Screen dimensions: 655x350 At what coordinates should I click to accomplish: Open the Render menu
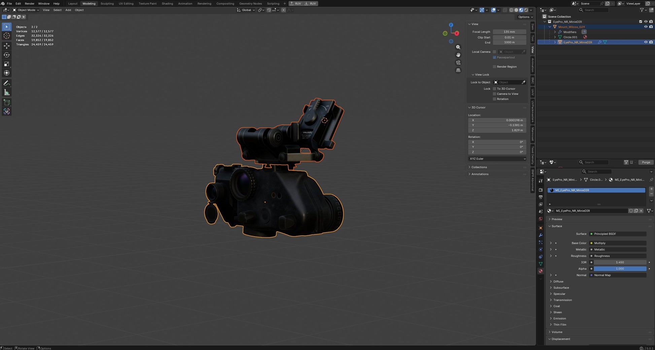pos(30,3)
